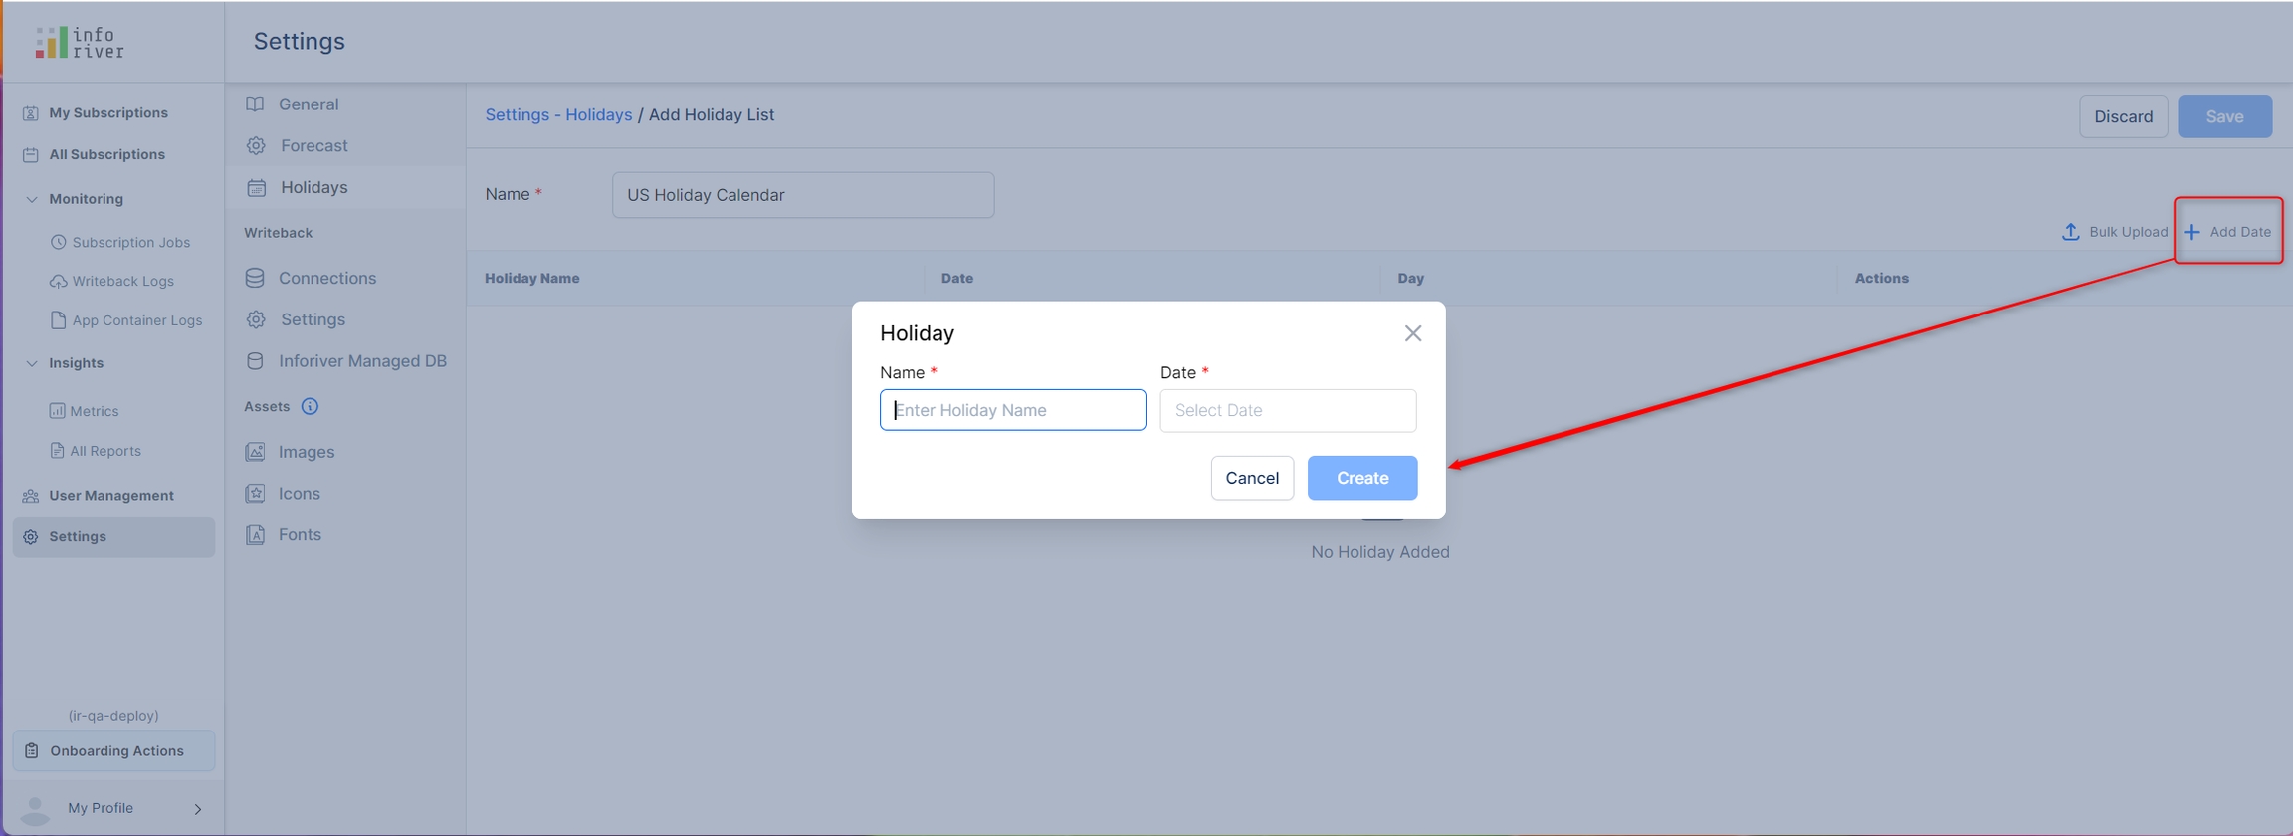Cancel the Holiday dialog

[x=1251, y=478]
